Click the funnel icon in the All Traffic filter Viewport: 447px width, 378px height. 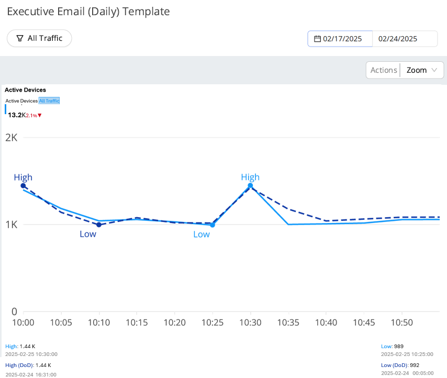click(20, 38)
